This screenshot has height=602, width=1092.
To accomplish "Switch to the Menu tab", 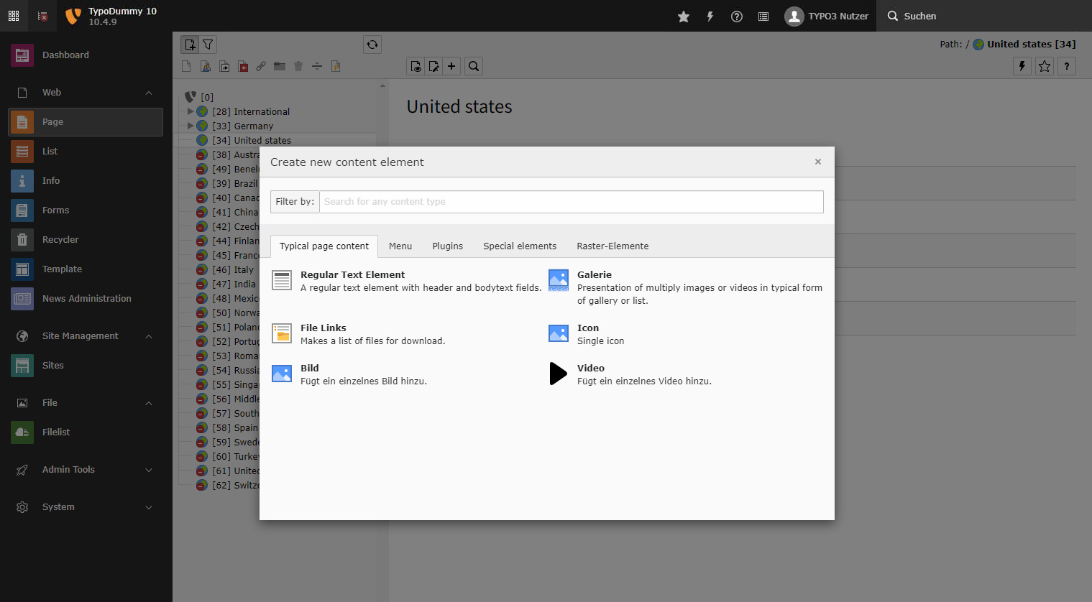I will (x=400, y=246).
